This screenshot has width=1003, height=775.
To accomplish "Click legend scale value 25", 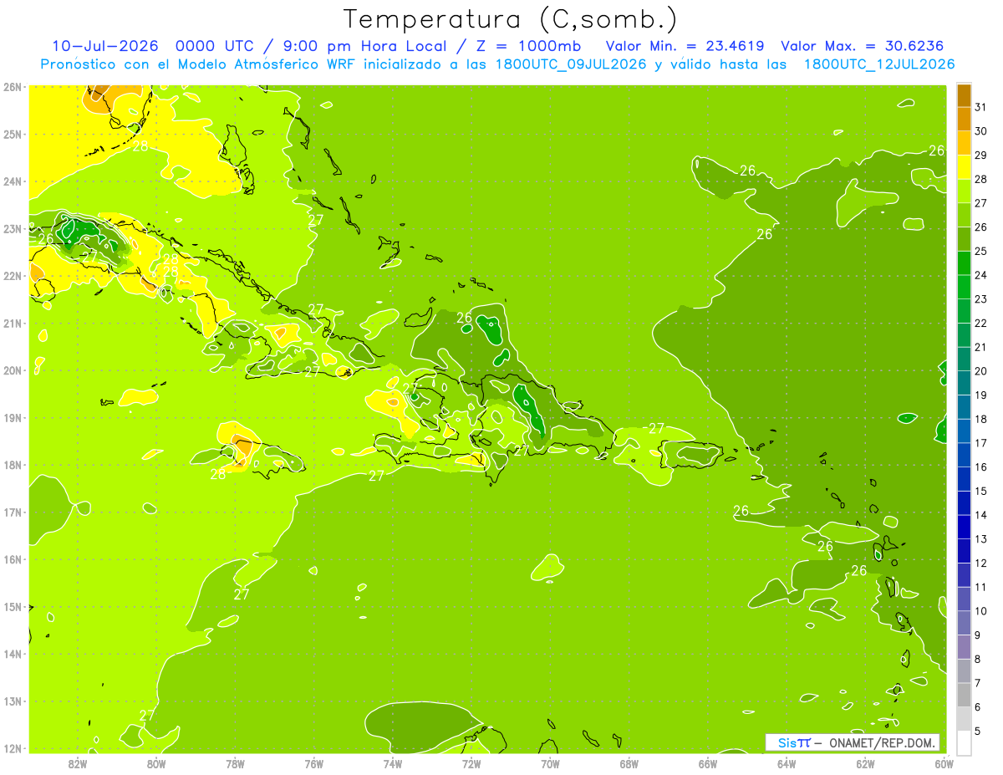I will tap(980, 251).
